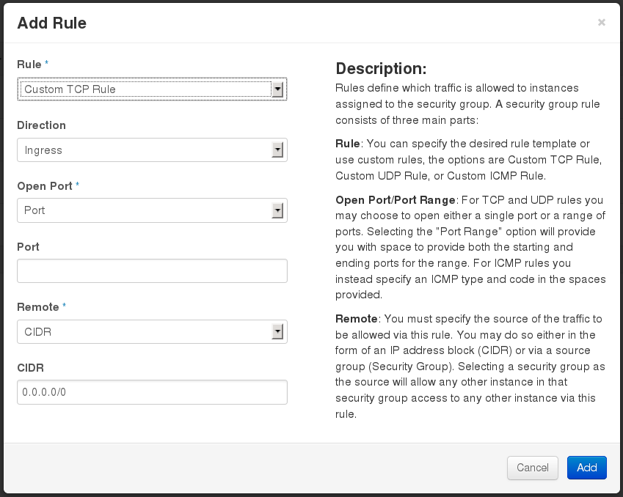Screen dimensions: 623x497
Task: Click the Port field label
Action: pyautogui.click(x=28, y=246)
